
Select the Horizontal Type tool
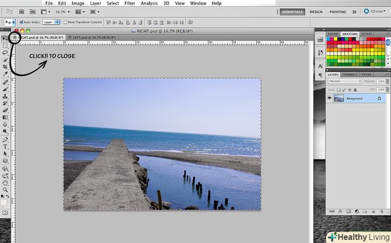(x=5, y=146)
